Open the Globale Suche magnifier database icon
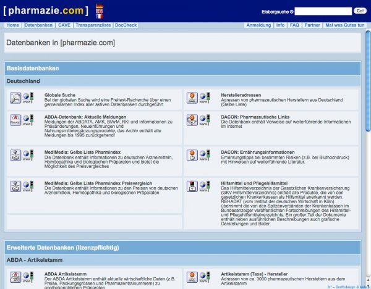Screen dimensions: 371x289 [x=15, y=98]
